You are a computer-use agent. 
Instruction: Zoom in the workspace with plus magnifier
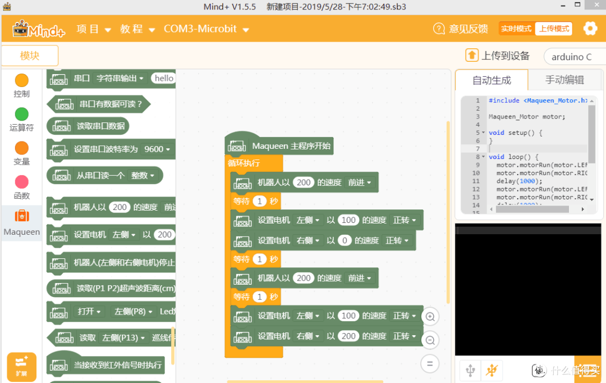tap(430, 317)
